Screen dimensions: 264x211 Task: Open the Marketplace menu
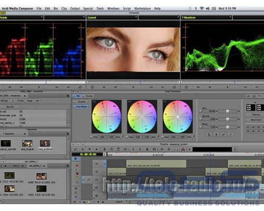tap(143, 8)
